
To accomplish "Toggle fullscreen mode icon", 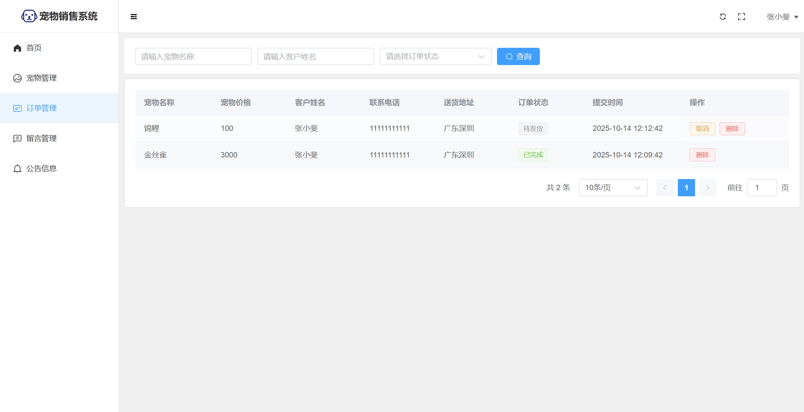I will (x=741, y=17).
